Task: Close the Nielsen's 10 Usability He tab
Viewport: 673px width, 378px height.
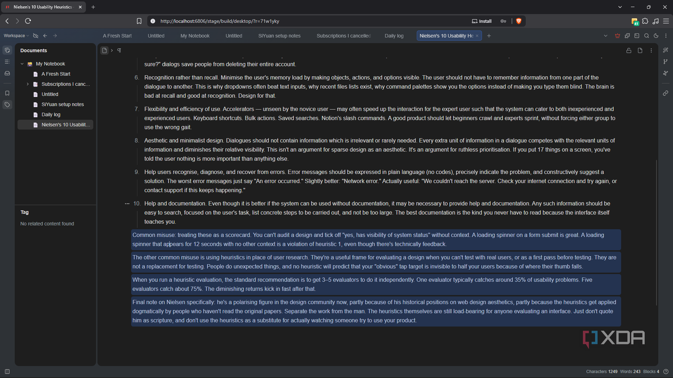Action: [477, 36]
